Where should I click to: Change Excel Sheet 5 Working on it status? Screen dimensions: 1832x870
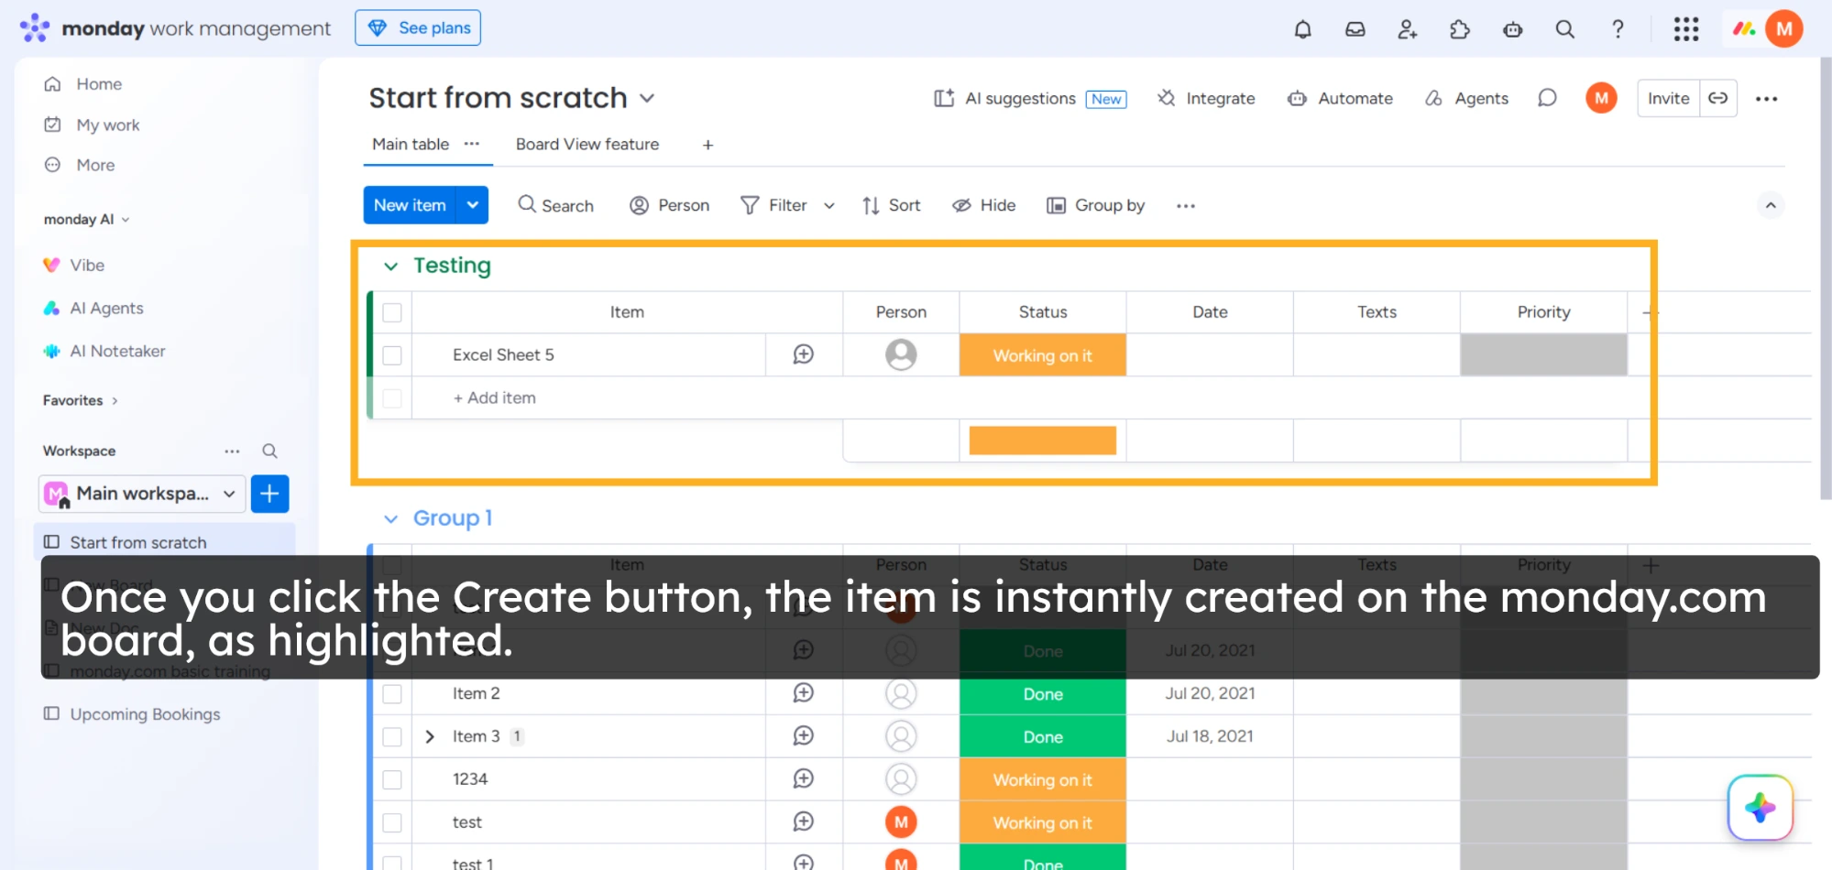pos(1043,355)
